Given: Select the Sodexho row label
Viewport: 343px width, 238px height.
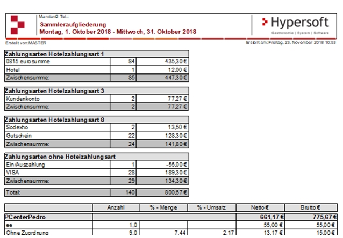Looking at the screenshot, I should [18, 129].
